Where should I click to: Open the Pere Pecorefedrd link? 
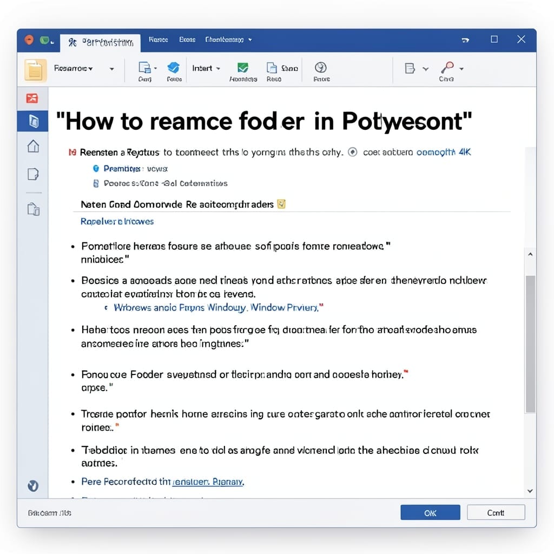(x=162, y=482)
